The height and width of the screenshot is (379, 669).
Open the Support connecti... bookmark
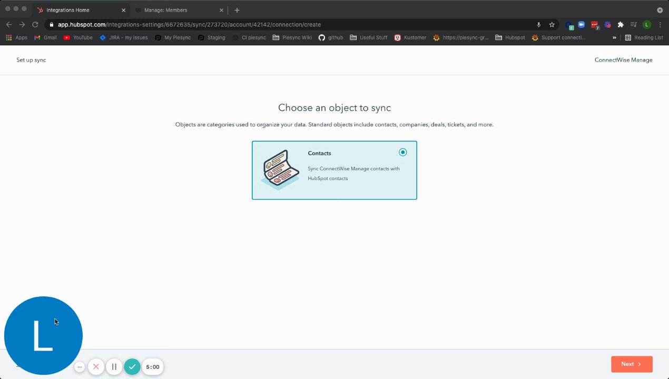pyautogui.click(x=558, y=38)
